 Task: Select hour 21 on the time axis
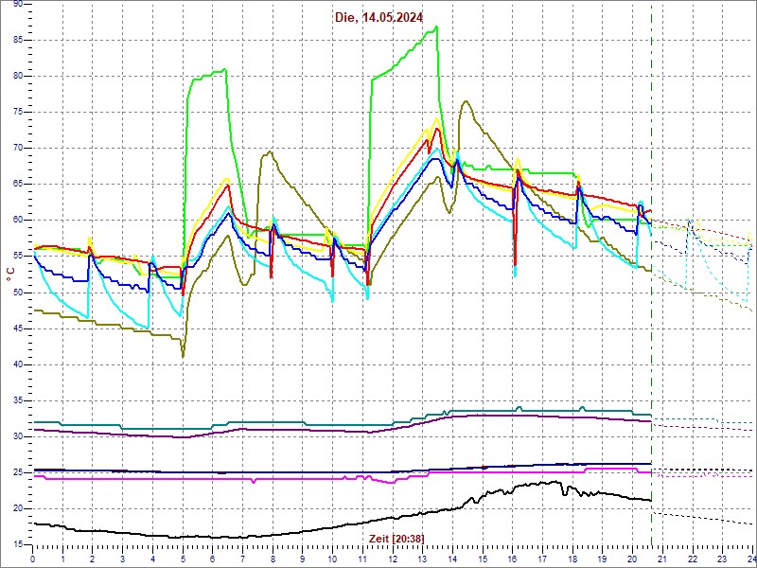point(662,559)
